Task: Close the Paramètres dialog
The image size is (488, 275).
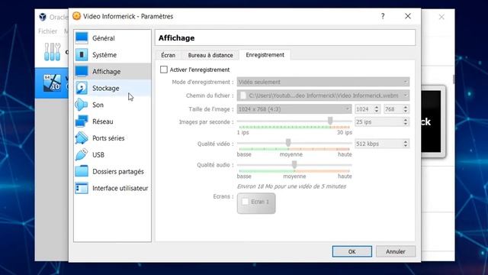Action: tap(408, 16)
